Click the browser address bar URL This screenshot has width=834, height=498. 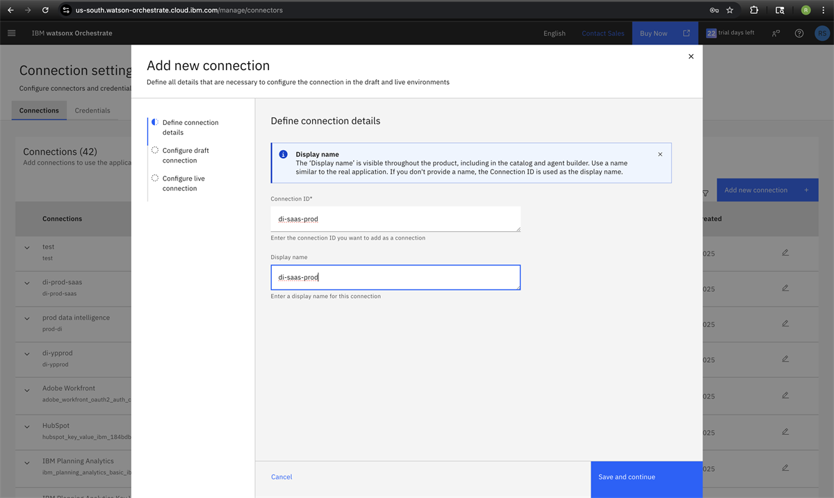coord(179,10)
